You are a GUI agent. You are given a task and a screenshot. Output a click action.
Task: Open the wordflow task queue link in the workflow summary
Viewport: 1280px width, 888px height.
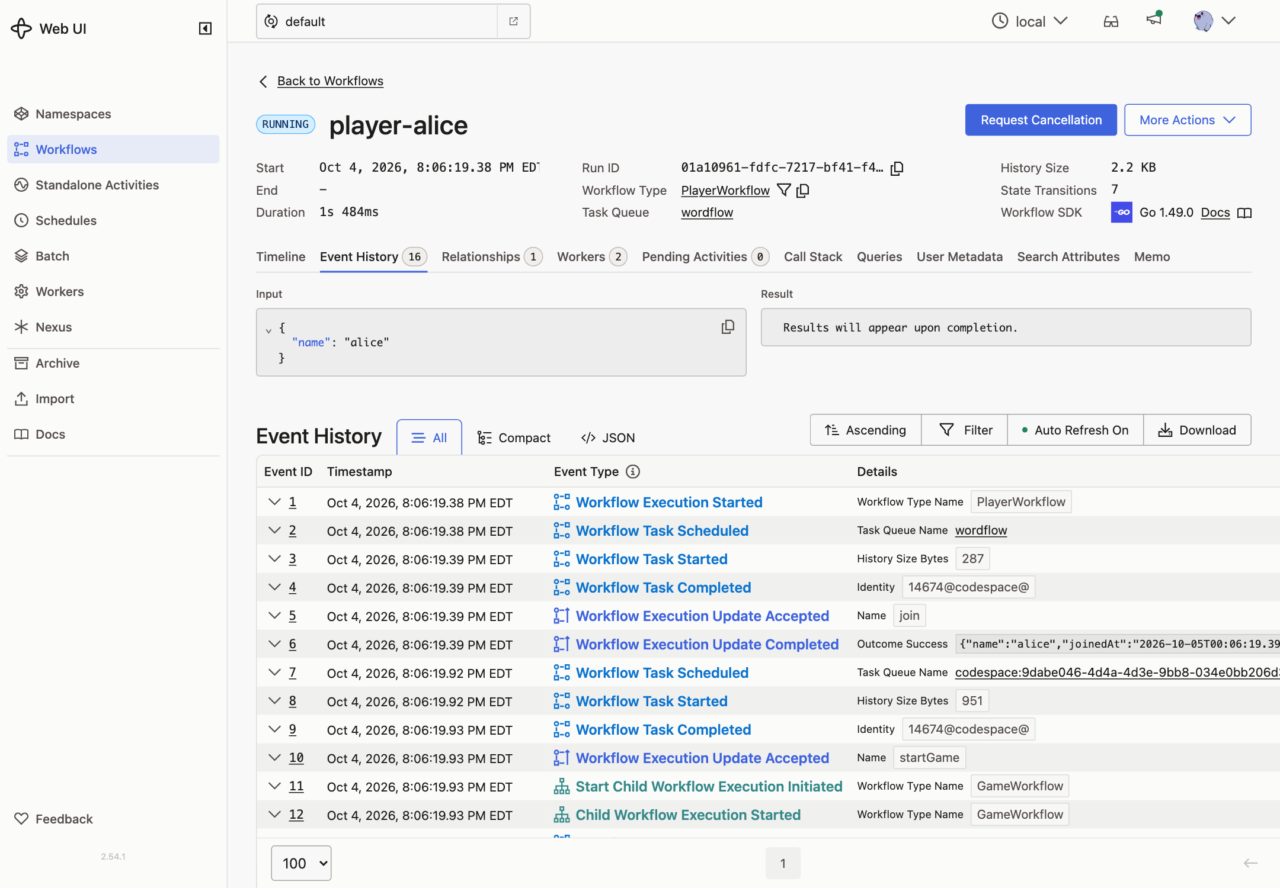[x=707, y=212]
